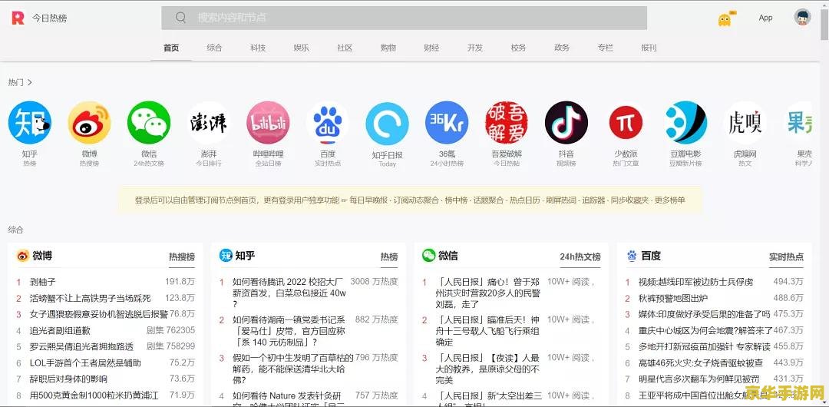Click the login notice banner
829x407 pixels.
click(x=410, y=200)
